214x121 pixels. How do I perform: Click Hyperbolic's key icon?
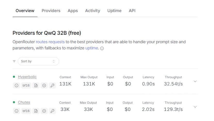coord(52,86)
